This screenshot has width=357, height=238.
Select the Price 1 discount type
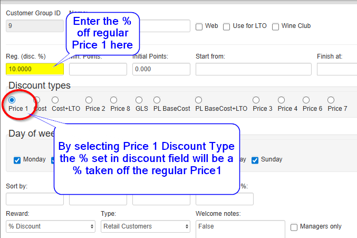pyautogui.click(x=12, y=100)
